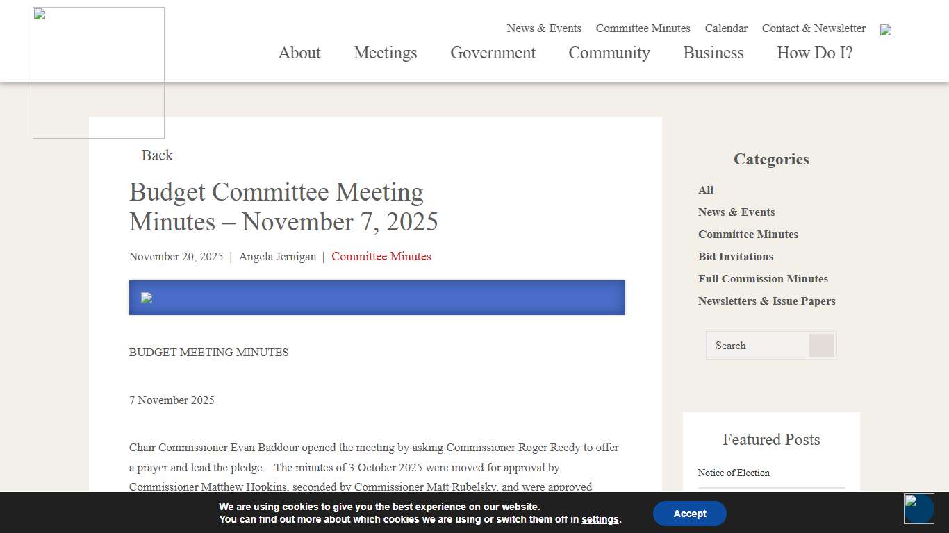949x533 pixels.
Task: Open the Meetings menu
Action: click(x=385, y=53)
